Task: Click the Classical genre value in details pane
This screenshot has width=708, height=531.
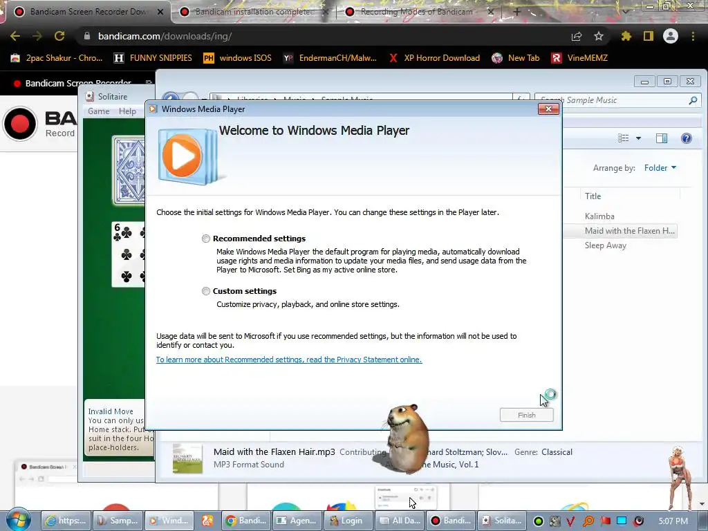Action: pos(557,452)
